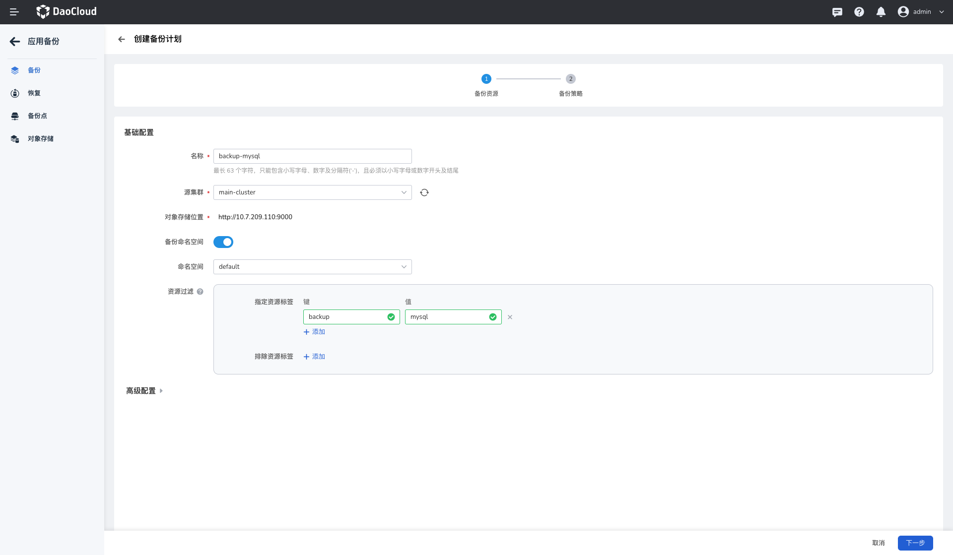This screenshot has height=555, width=953.
Task: Show the resource filter help tooltip
Action: 200,292
